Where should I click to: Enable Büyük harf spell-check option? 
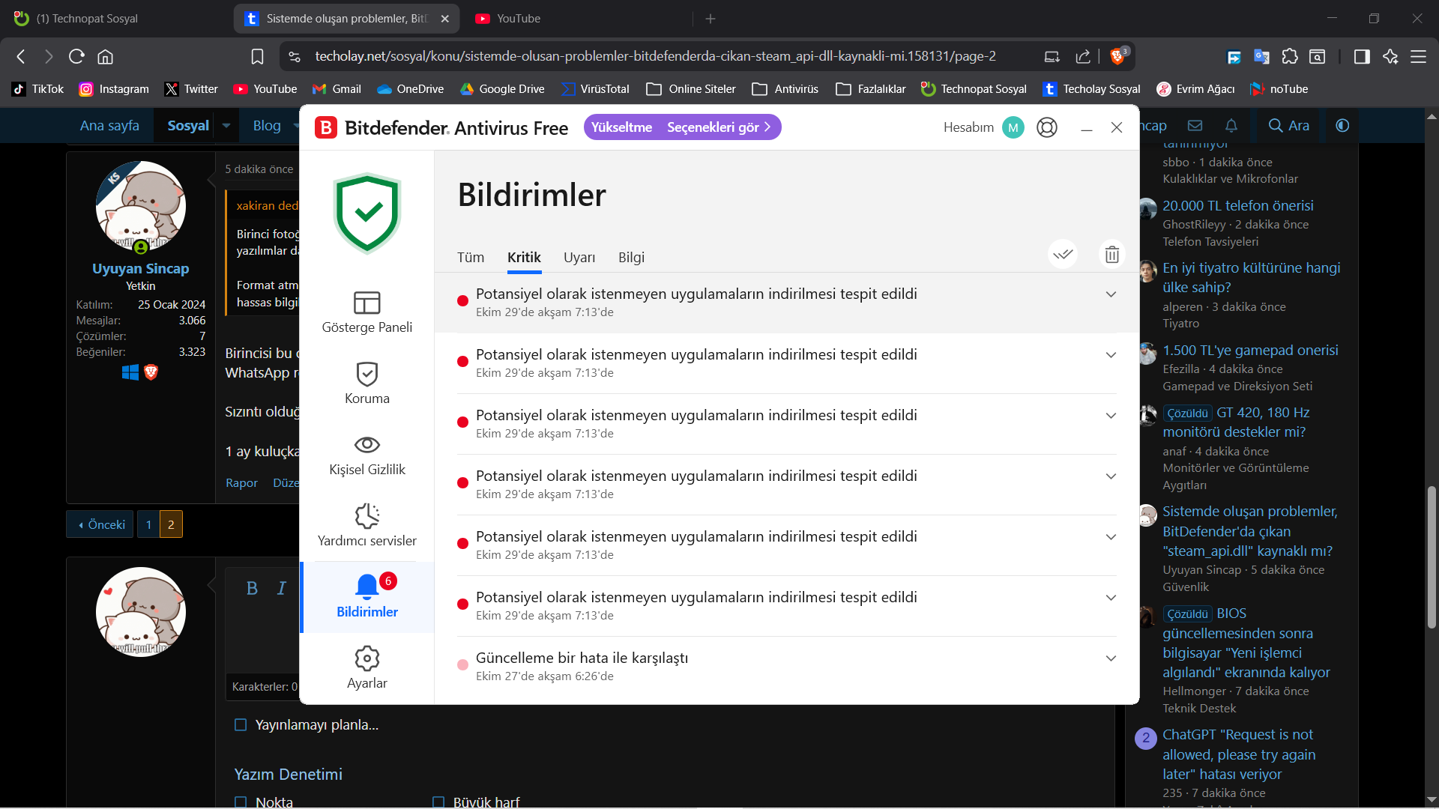point(438,802)
